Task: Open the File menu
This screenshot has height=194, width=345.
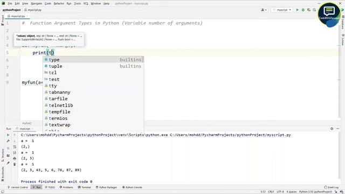Action: [10, 4]
